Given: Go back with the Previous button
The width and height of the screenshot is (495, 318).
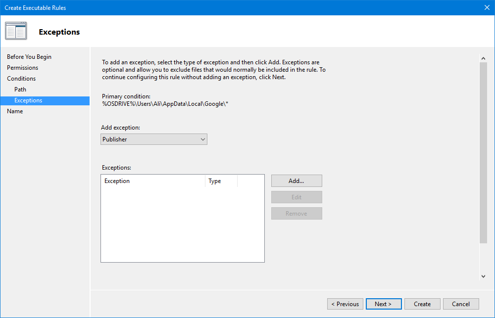Looking at the screenshot, I should (345, 304).
